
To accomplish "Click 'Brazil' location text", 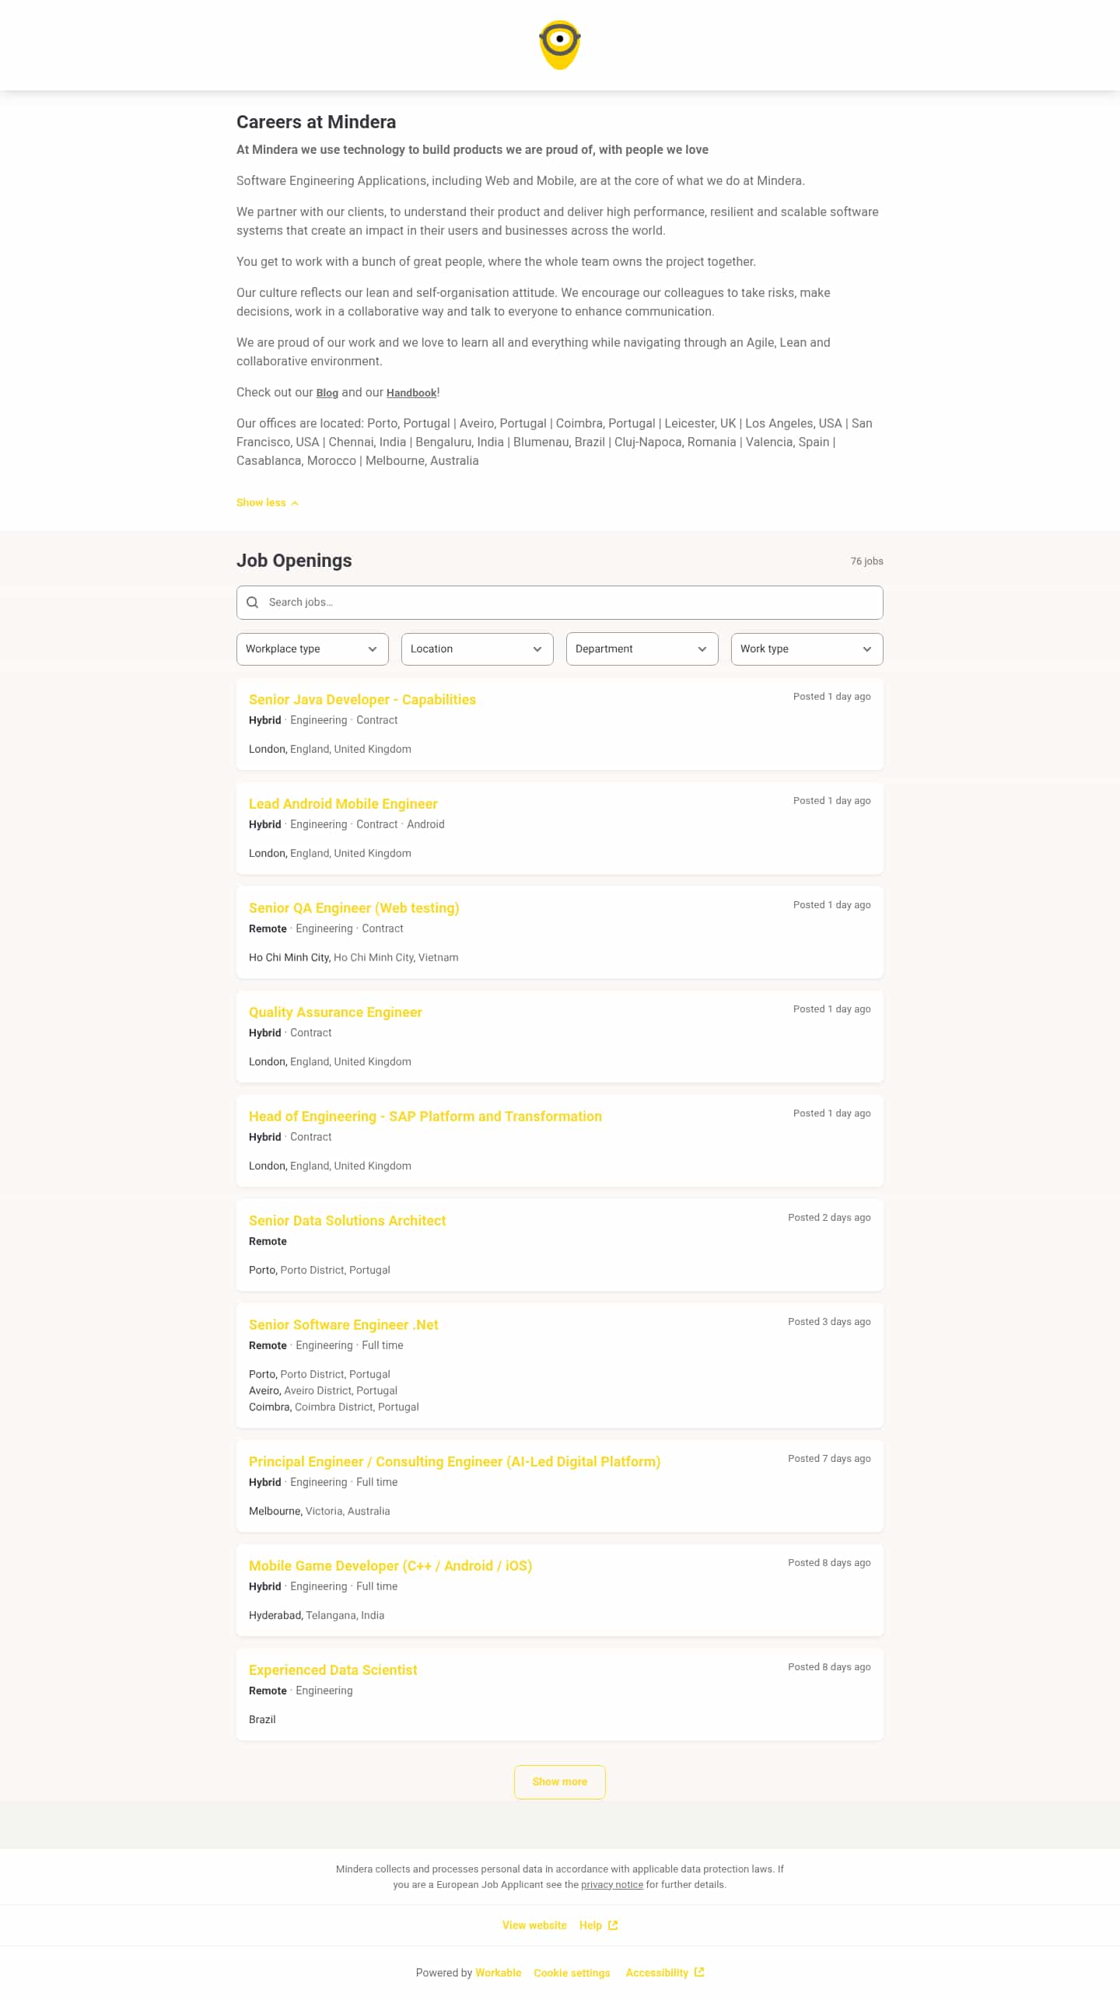I will (x=262, y=1720).
